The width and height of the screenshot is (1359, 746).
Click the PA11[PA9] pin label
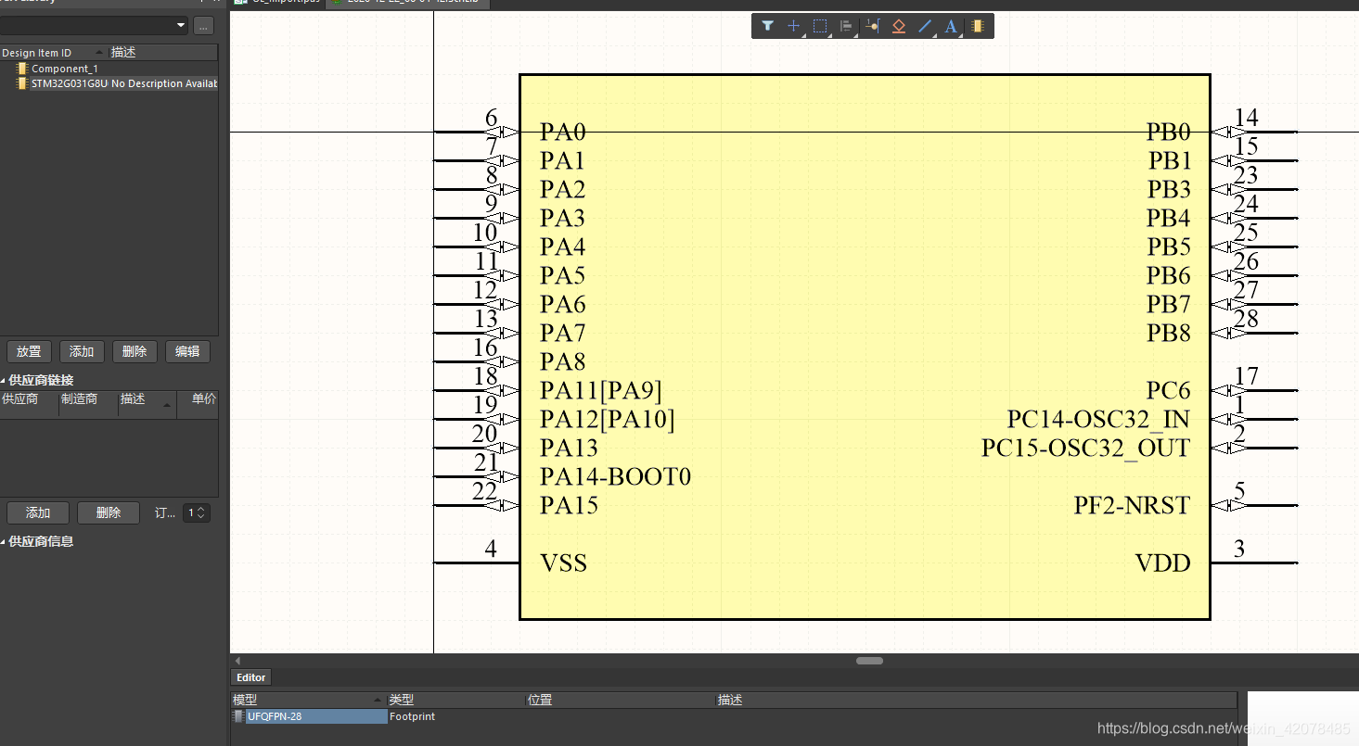coord(601,391)
